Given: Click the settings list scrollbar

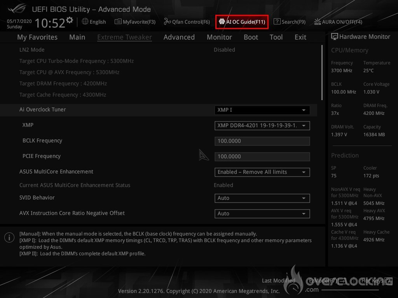Looking at the screenshot, I should tap(322, 73).
